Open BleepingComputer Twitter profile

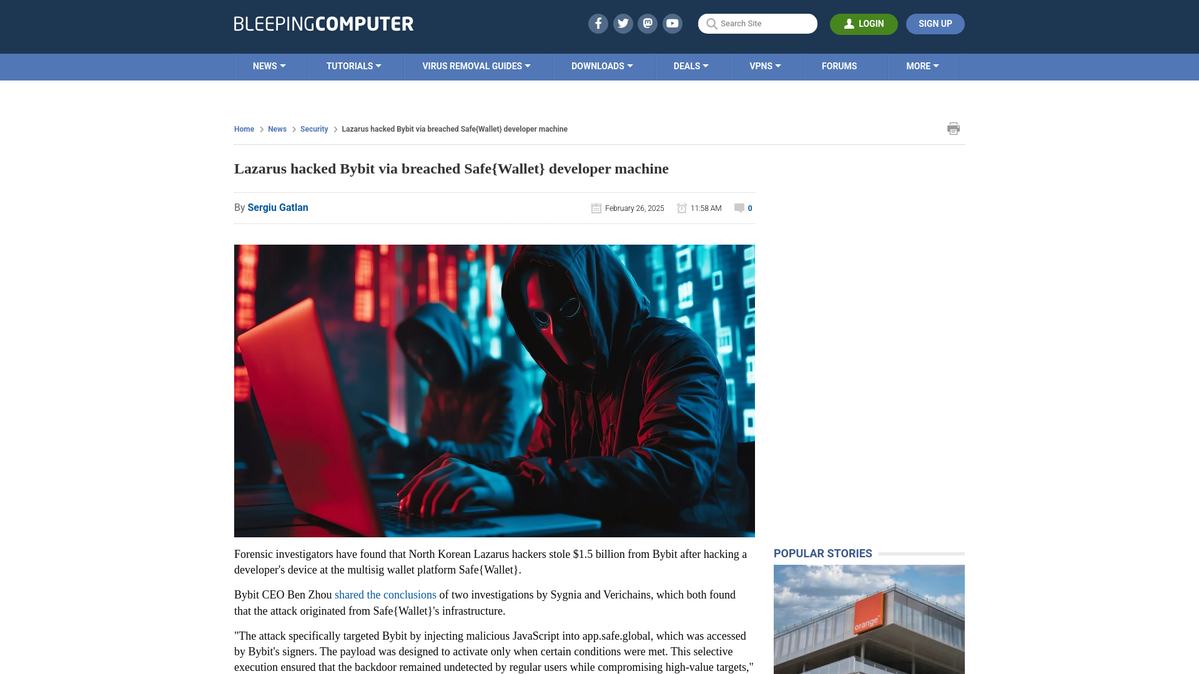click(x=623, y=23)
